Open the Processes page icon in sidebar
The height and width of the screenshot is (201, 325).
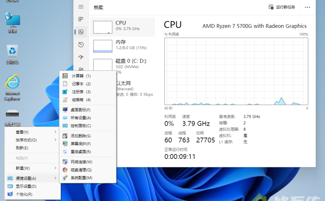(81, 19)
